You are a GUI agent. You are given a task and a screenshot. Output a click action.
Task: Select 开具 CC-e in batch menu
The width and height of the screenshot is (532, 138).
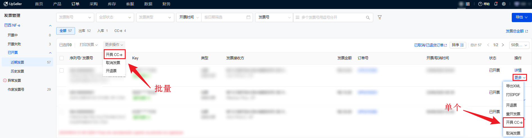[114, 55]
